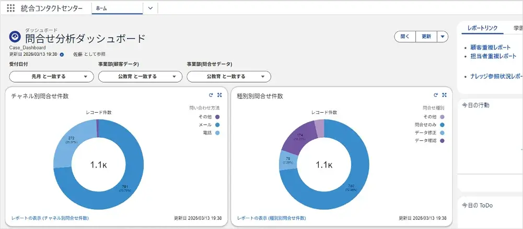The height and width of the screenshot is (229, 523).
Task: Click the 今日の行動 panel heading
Action: pos(475,105)
